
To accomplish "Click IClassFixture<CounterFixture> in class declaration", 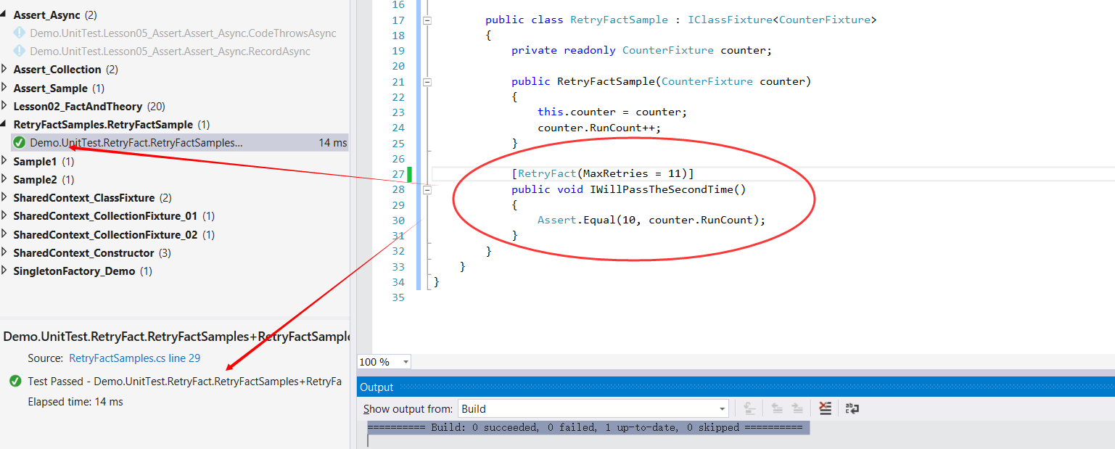I will pos(782,20).
